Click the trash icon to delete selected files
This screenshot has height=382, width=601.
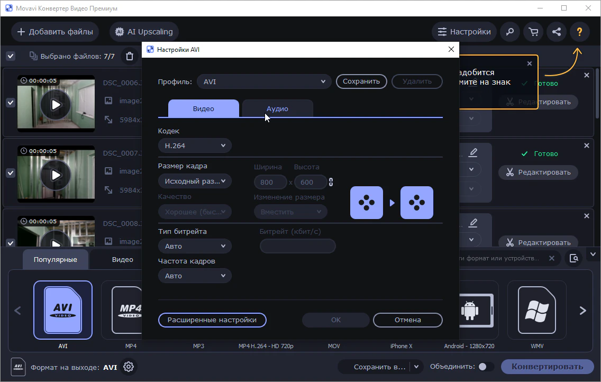click(x=129, y=56)
